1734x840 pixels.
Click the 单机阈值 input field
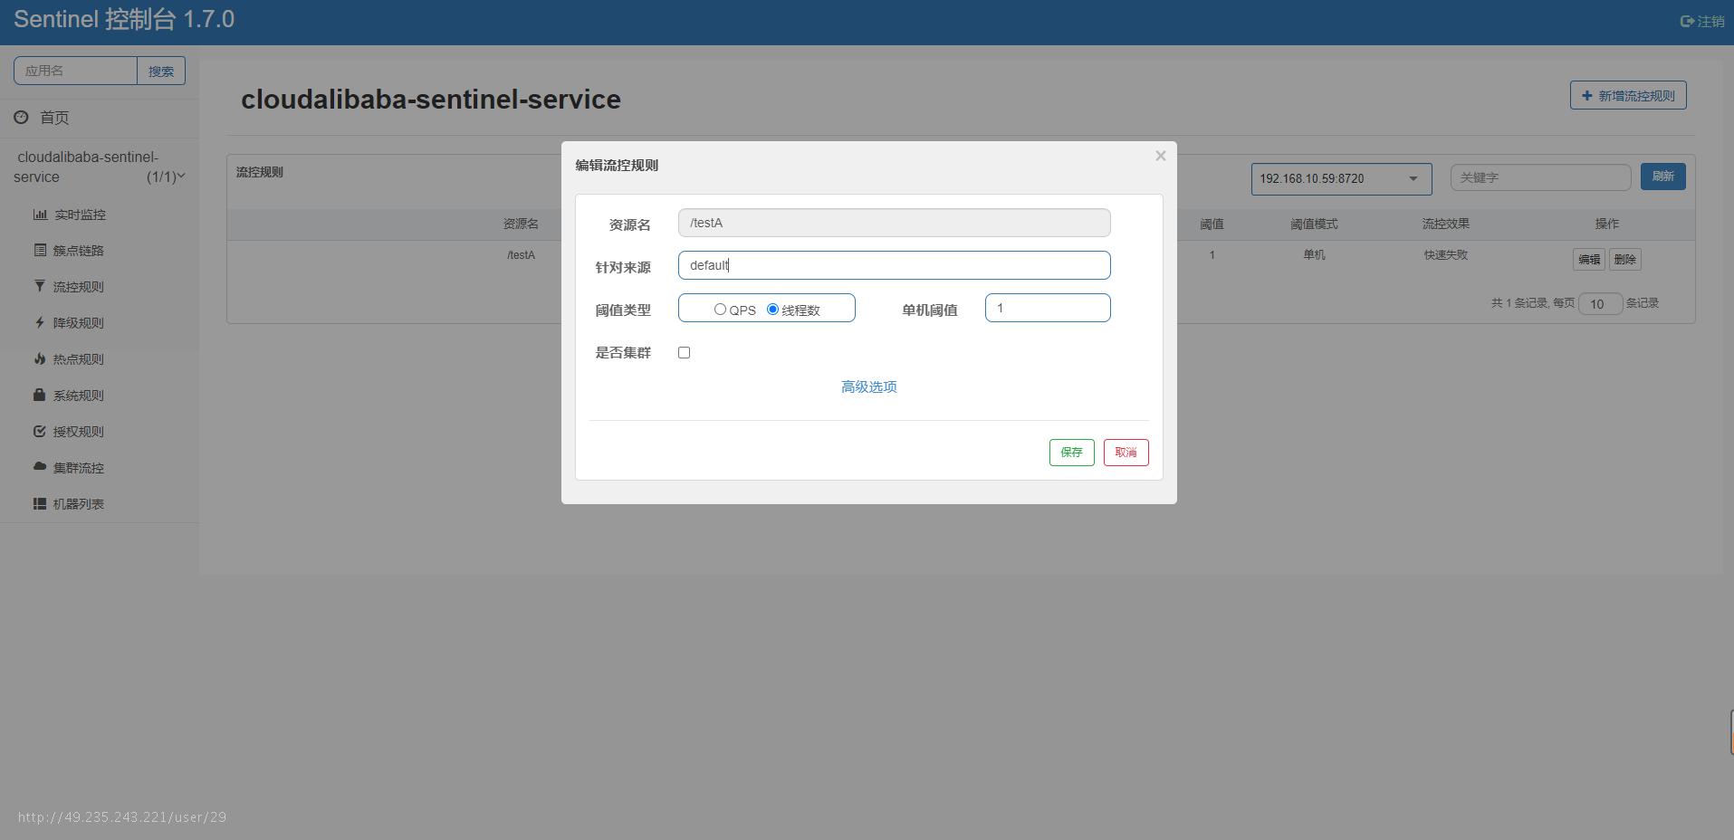1048,308
